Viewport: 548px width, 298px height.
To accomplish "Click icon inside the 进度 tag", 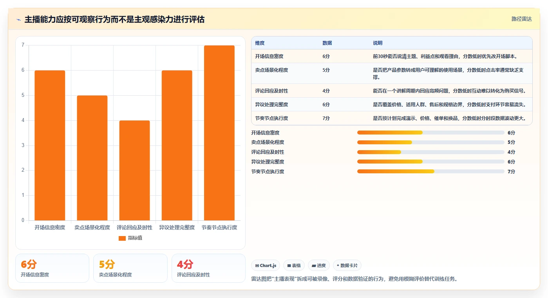I will click(314, 266).
